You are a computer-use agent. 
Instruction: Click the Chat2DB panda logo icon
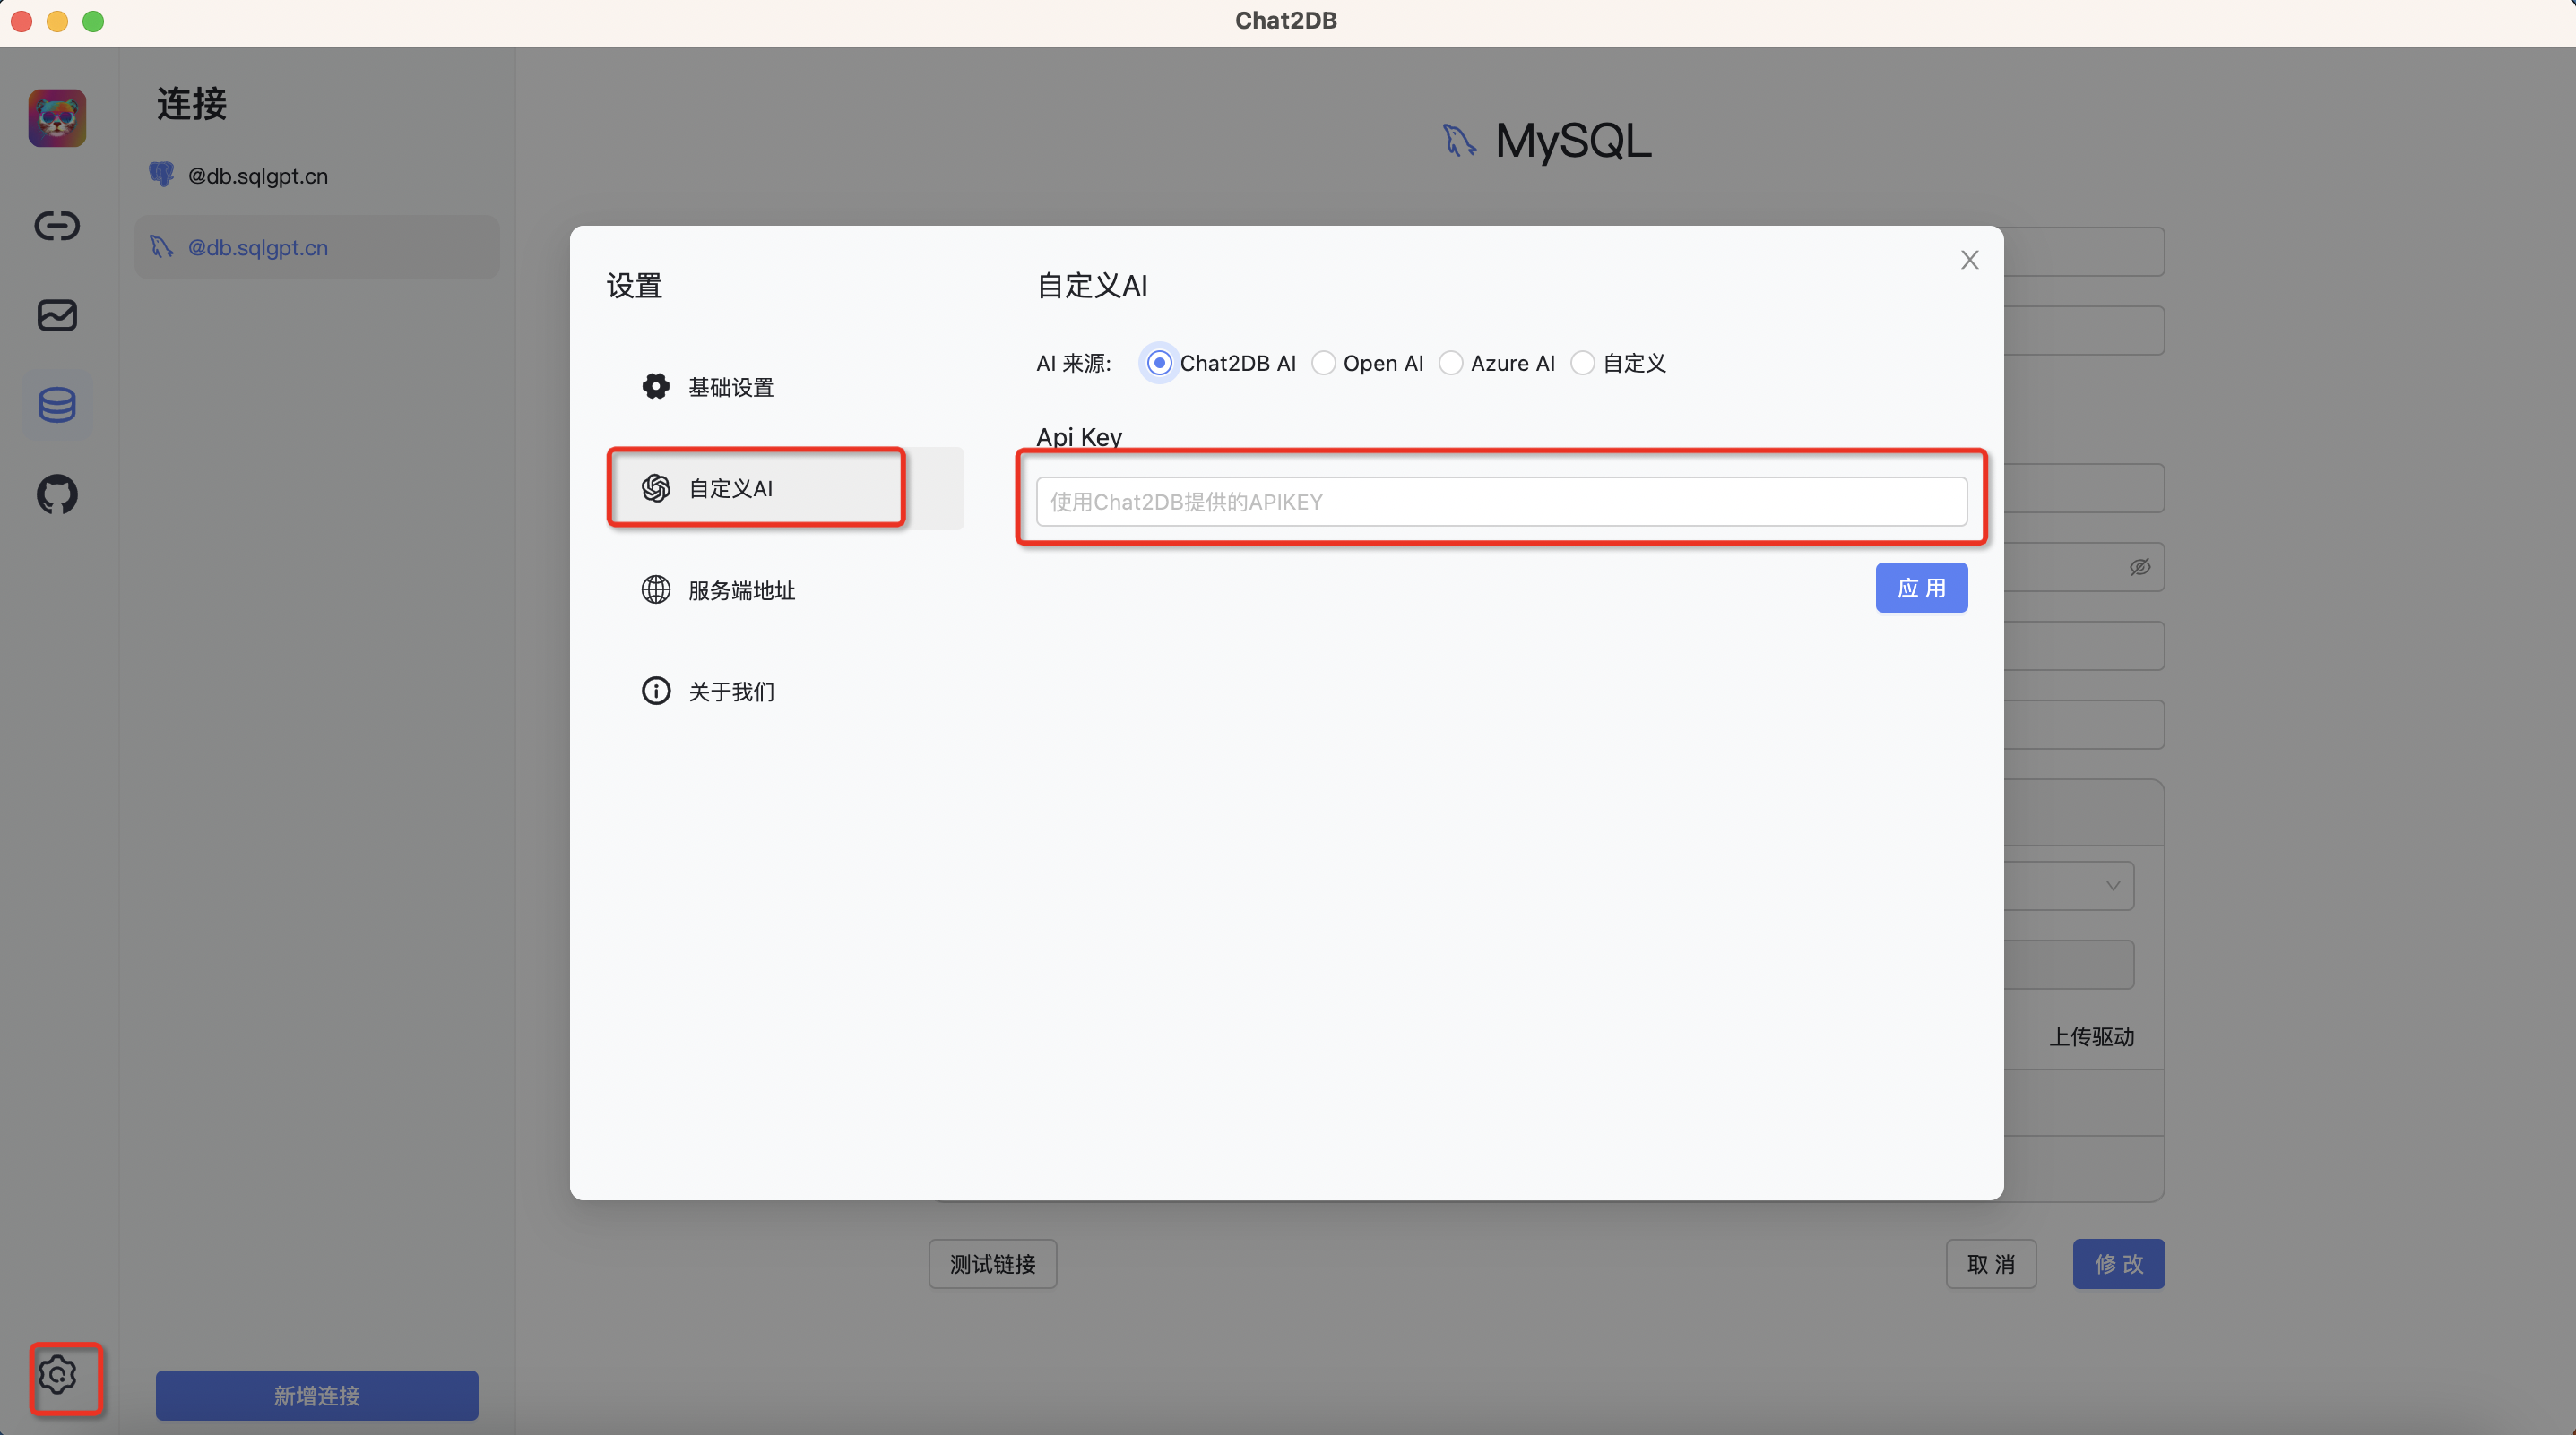[57, 117]
